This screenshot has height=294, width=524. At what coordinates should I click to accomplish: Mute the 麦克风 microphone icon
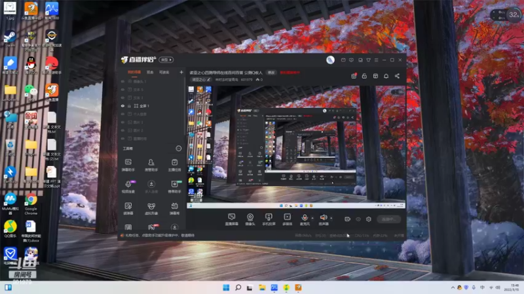[305, 218]
